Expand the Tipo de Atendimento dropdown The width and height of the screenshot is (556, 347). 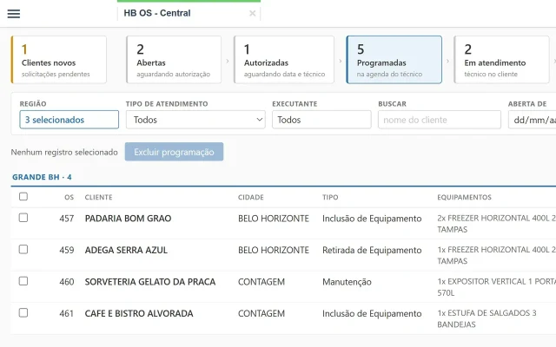coord(195,120)
